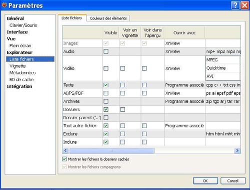The image size is (250, 190).
Task: Uncheck Visible for Texte row
Action: (106, 85)
